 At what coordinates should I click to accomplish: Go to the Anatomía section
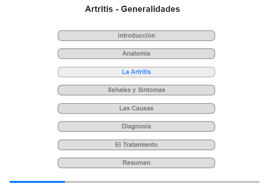pyautogui.click(x=136, y=54)
